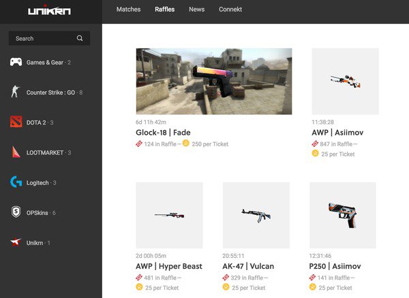Click the 141 in Raffle text
Viewport: 409px width, 298px height.
(x=333, y=278)
